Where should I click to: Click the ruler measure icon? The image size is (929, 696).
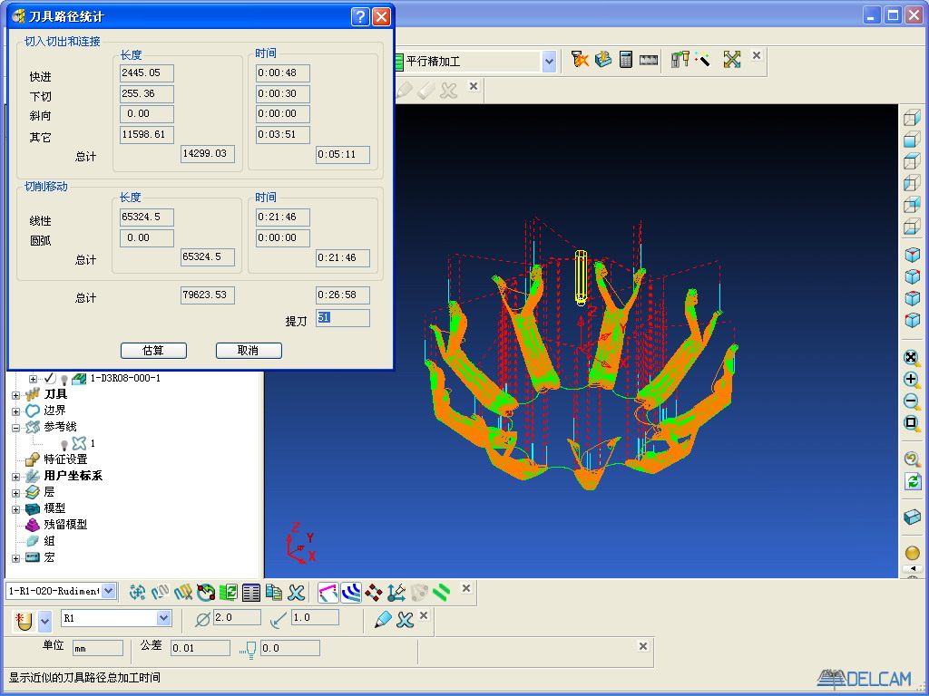pyautogui.click(x=648, y=60)
